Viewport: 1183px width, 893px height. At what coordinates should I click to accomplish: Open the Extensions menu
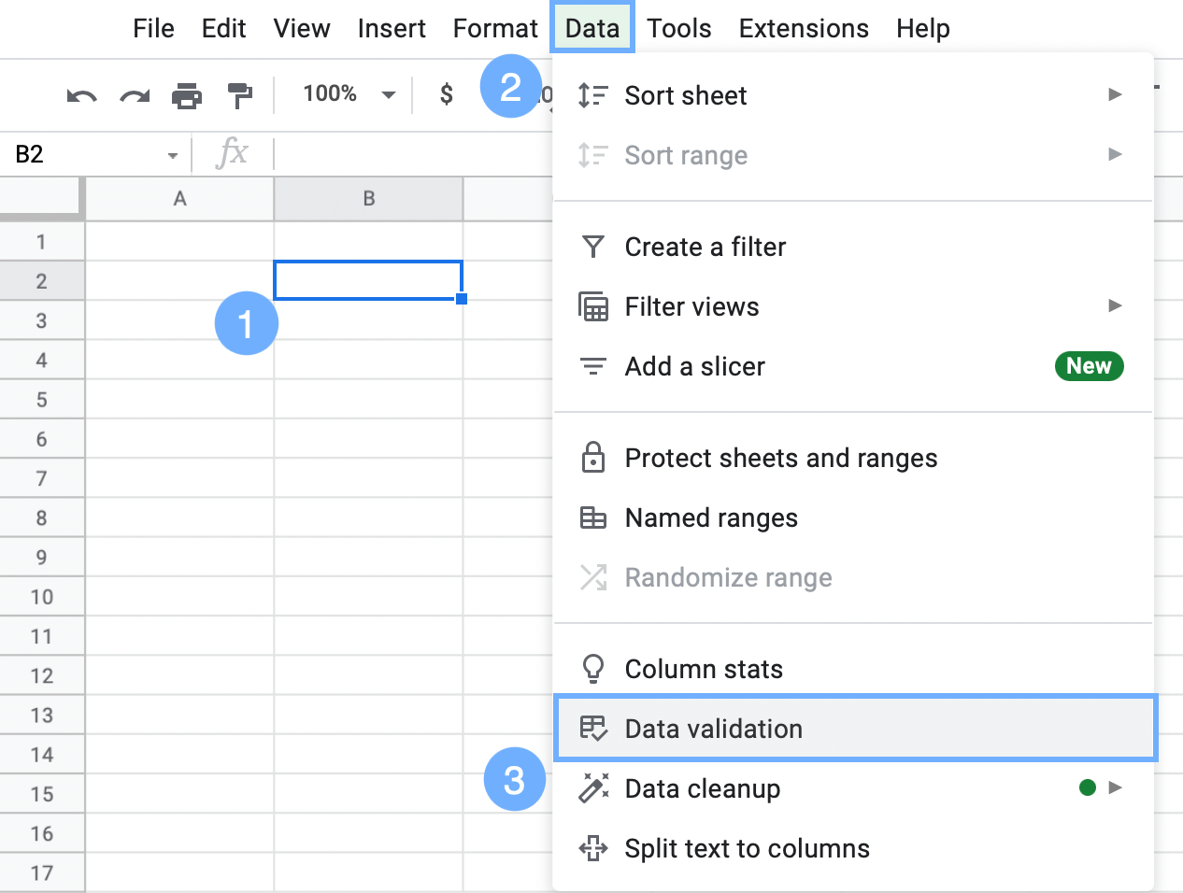tap(803, 28)
